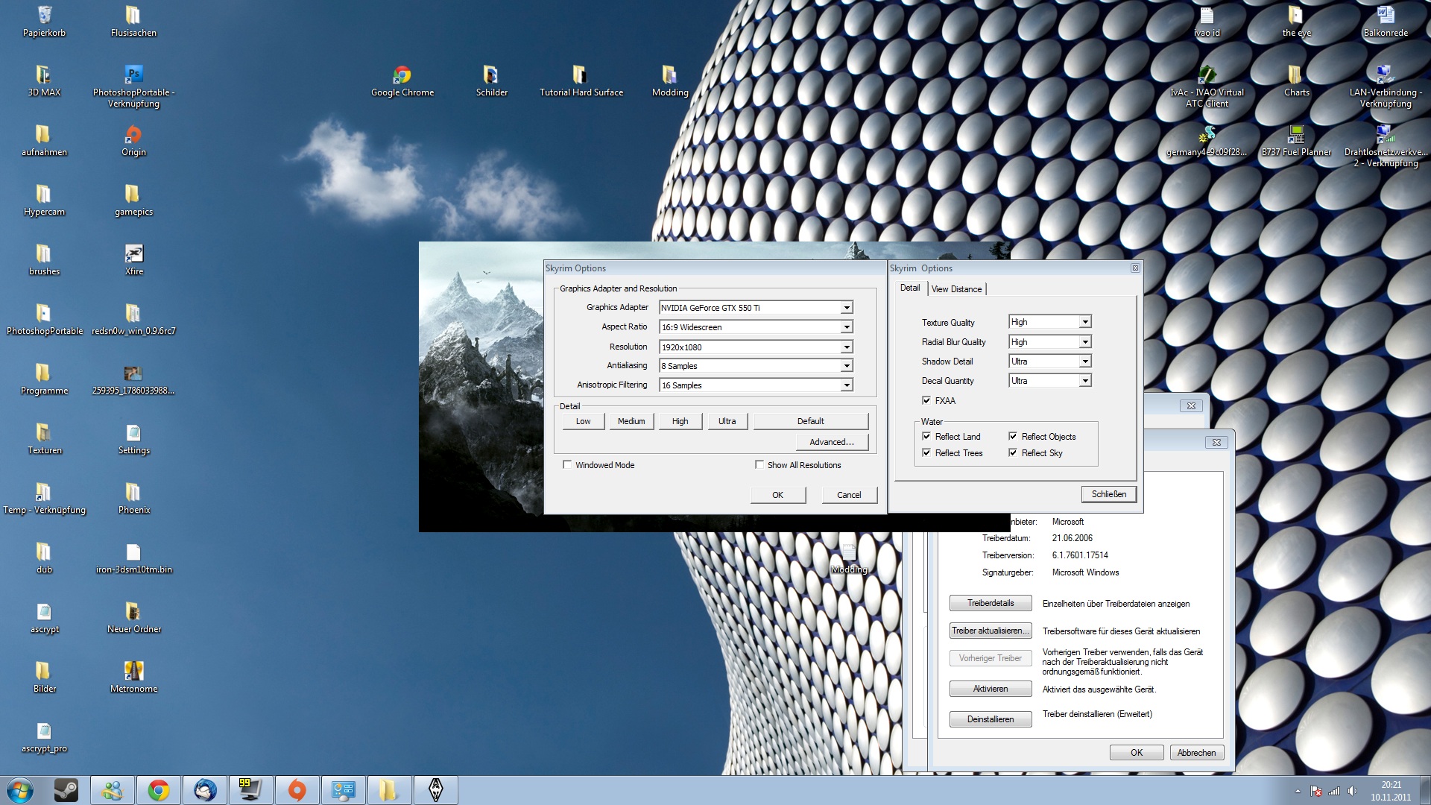
Task: Toggle the Reflect Sky checkbox
Action: [x=1013, y=452]
